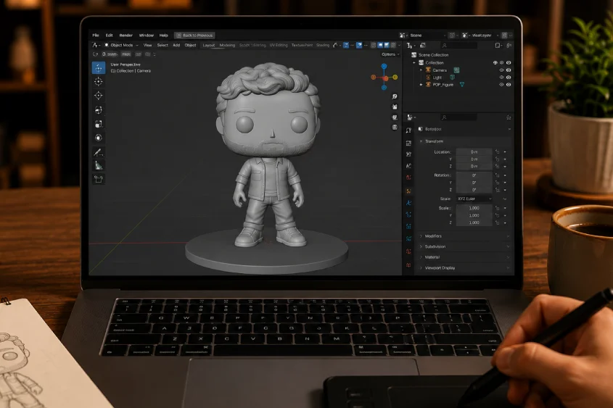Toggle selectability of the Light row
The image size is (613, 408).
pos(501,78)
